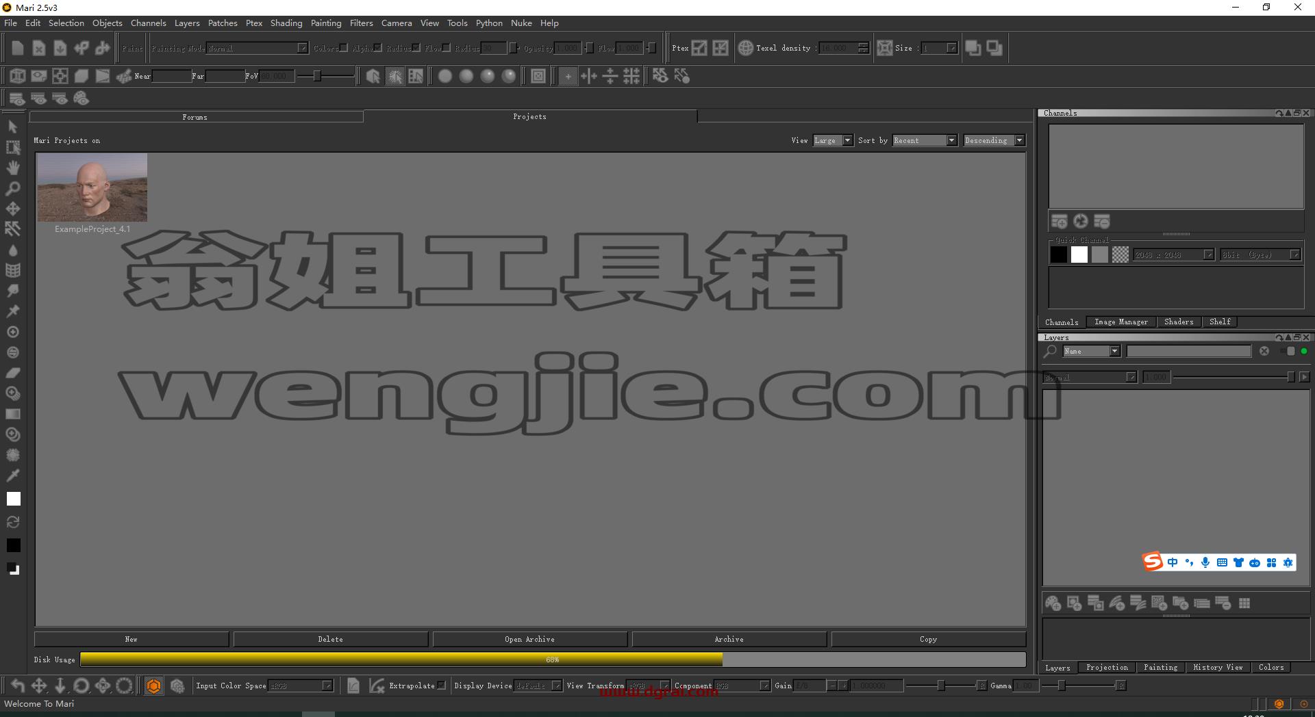This screenshot has height=717, width=1315.
Task: Toggle the Alpha checkbox in paint toolbar
Action: pos(377,48)
